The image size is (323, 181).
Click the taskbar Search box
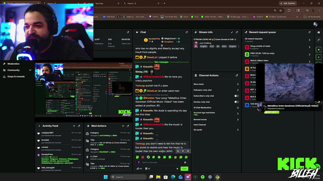click(128, 177)
